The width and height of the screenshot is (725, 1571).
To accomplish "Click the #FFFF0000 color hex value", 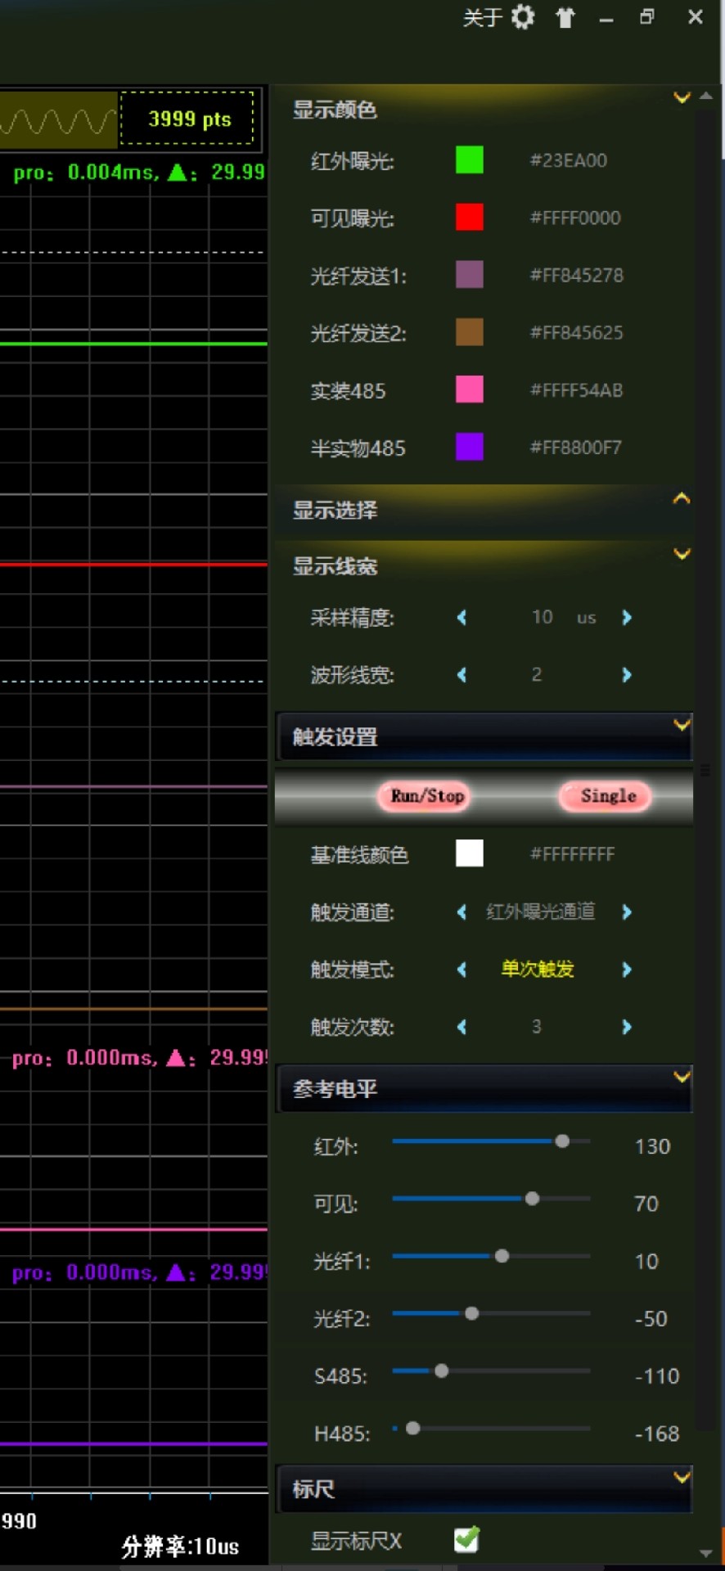I will [575, 218].
